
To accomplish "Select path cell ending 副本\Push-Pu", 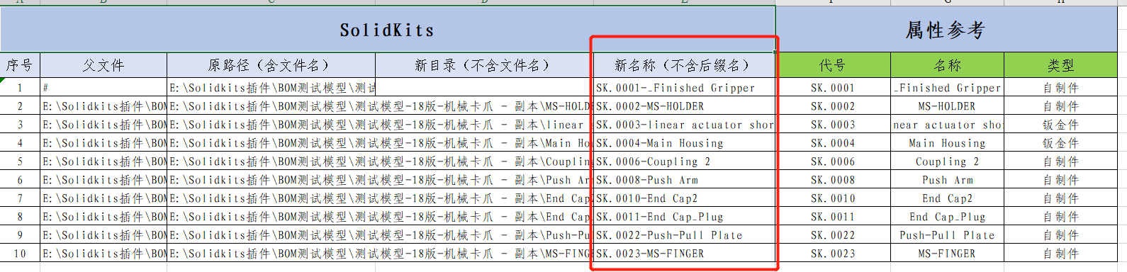I will pyautogui.click(x=380, y=235).
